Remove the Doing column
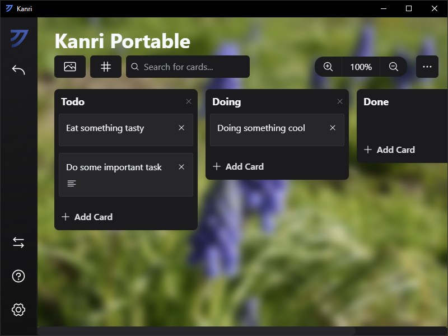448x336 pixels. click(x=340, y=101)
